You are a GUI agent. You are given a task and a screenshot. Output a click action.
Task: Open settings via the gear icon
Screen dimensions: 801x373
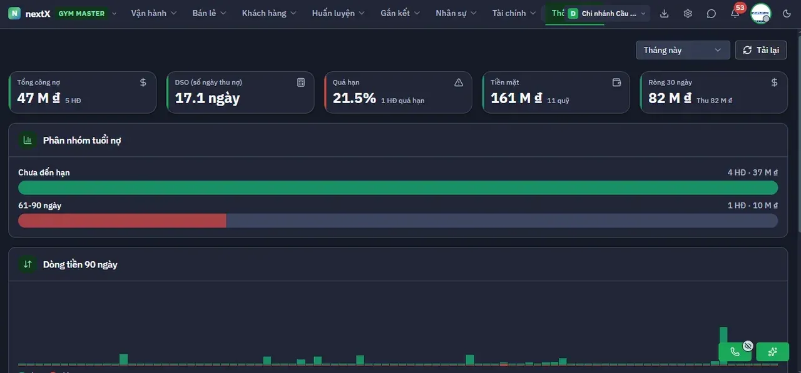[688, 13]
